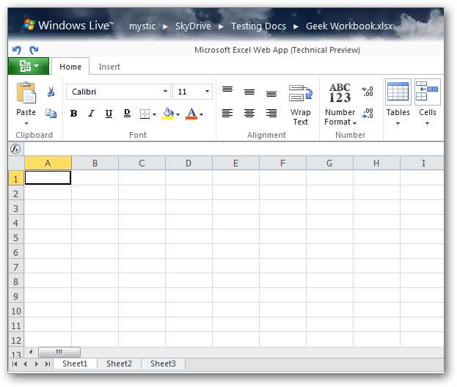
Task: Toggle Wrap Text
Action: coord(301,105)
